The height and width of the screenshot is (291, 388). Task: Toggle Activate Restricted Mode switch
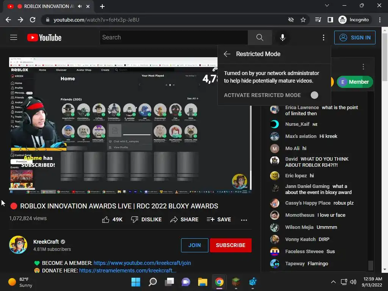coord(314,95)
